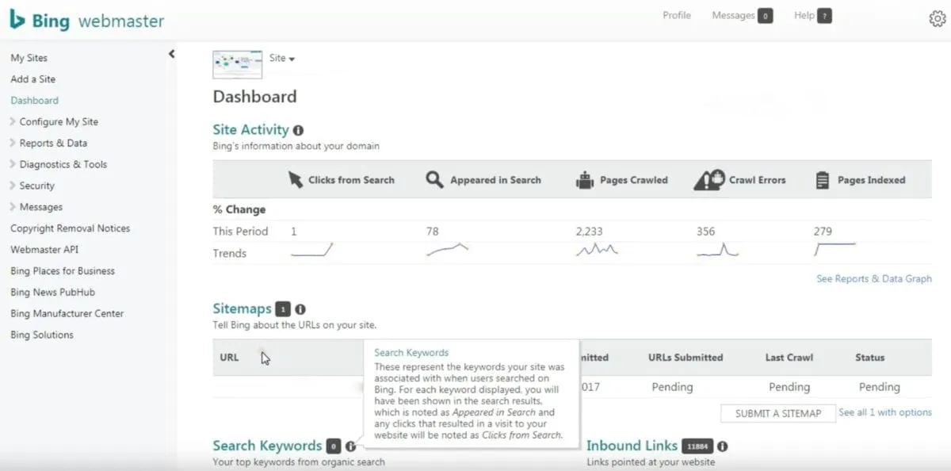The height and width of the screenshot is (471, 951).
Task: Click the SUBMIT A SITEMAP button
Action: pos(777,413)
